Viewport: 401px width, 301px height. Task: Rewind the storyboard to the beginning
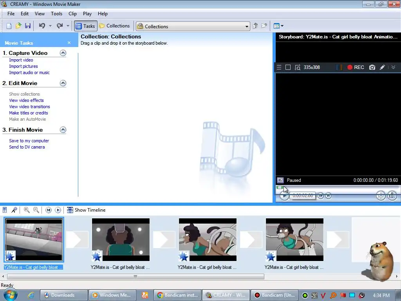(48, 210)
